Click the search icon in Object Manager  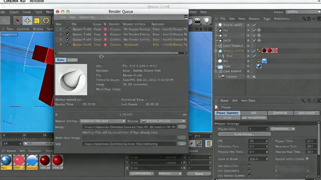pos(304,19)
